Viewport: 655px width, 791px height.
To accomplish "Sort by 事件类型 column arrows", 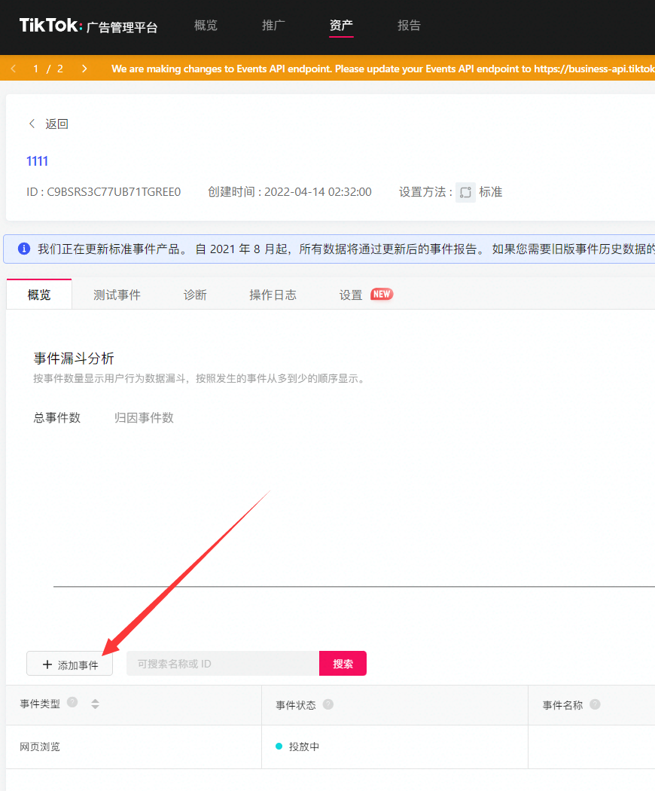I will pos(96,704).
